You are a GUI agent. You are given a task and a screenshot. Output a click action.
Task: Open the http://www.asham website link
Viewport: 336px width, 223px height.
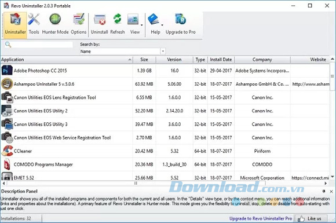311,84
